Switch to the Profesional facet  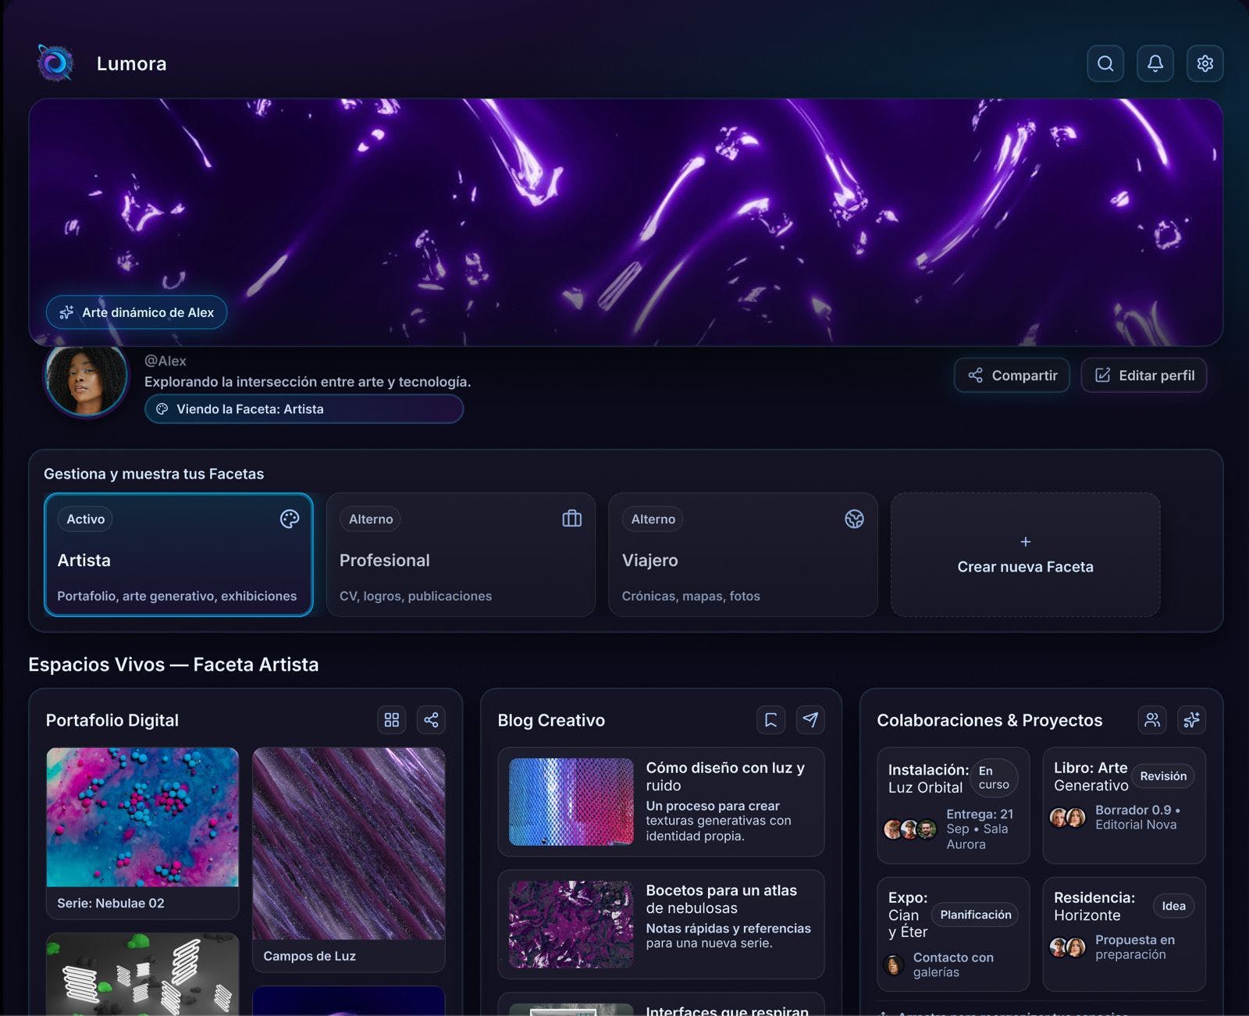click(461, 554)
